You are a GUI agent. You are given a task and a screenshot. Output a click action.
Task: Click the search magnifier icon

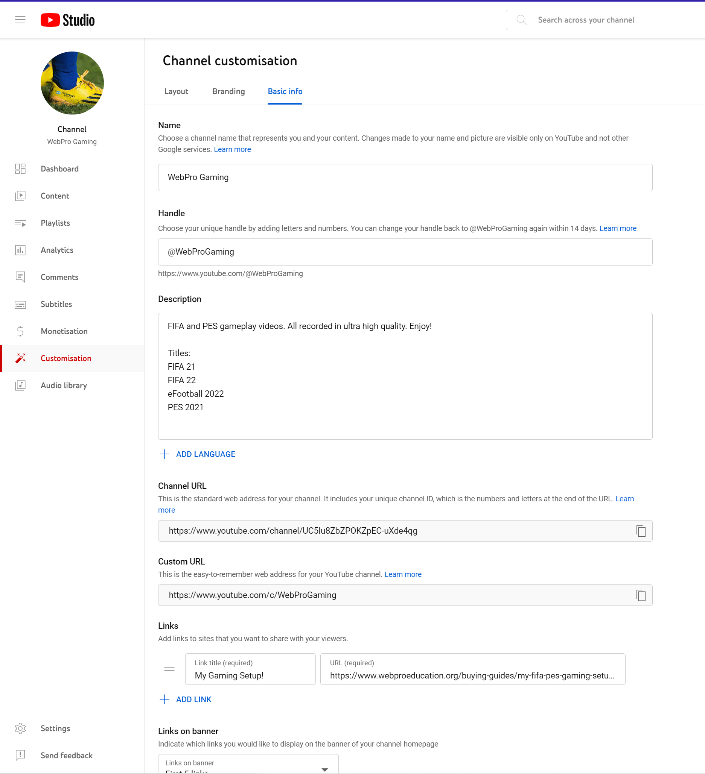[521, 20]
